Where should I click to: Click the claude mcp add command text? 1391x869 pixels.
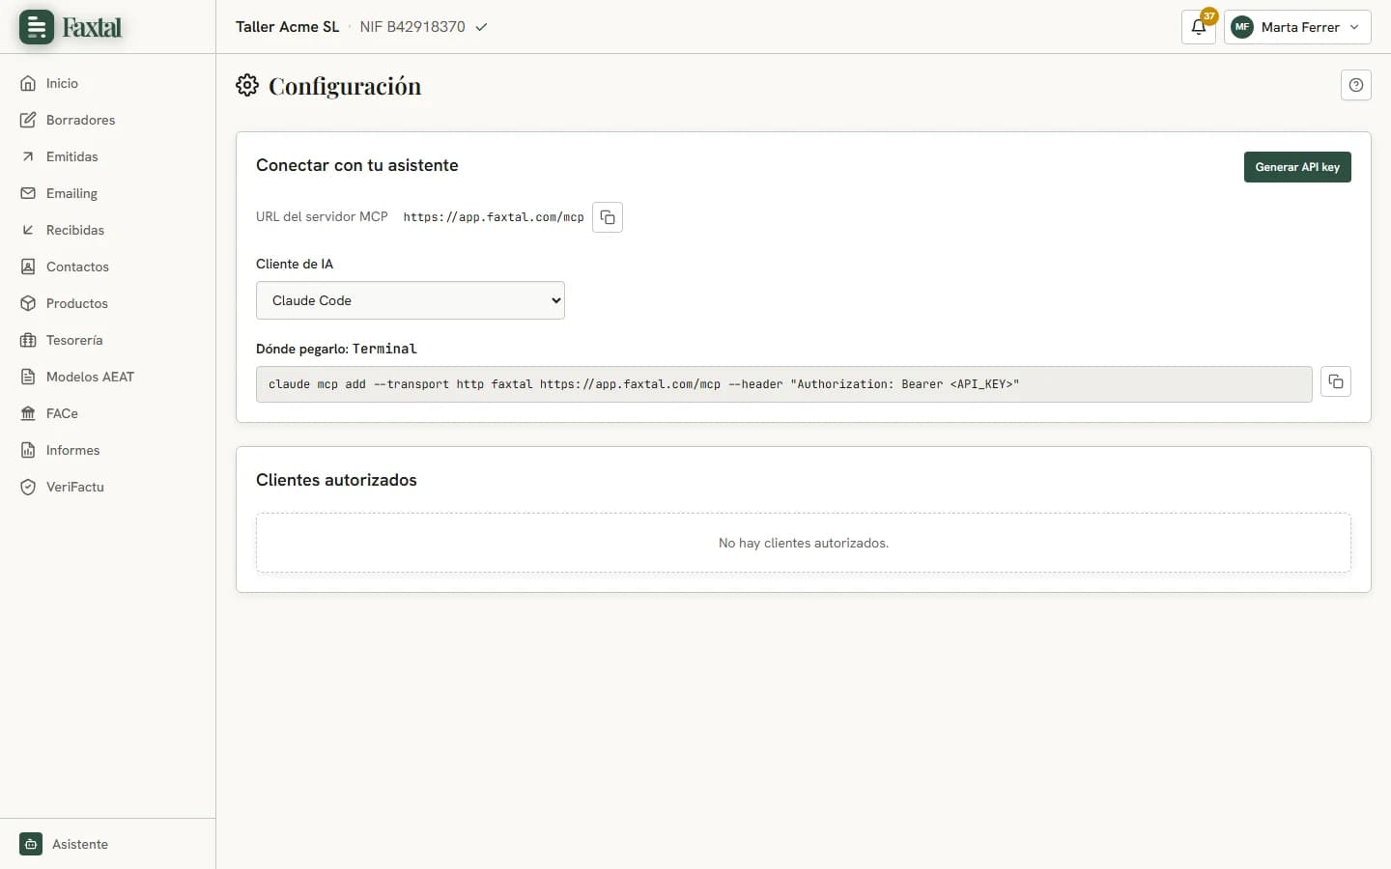pyautogui.click(x=643, y=384)
